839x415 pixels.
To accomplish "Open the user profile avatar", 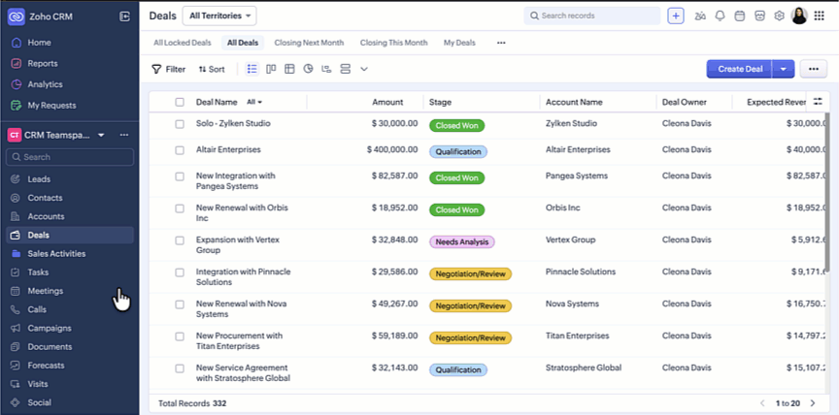I will click(799, 16).
